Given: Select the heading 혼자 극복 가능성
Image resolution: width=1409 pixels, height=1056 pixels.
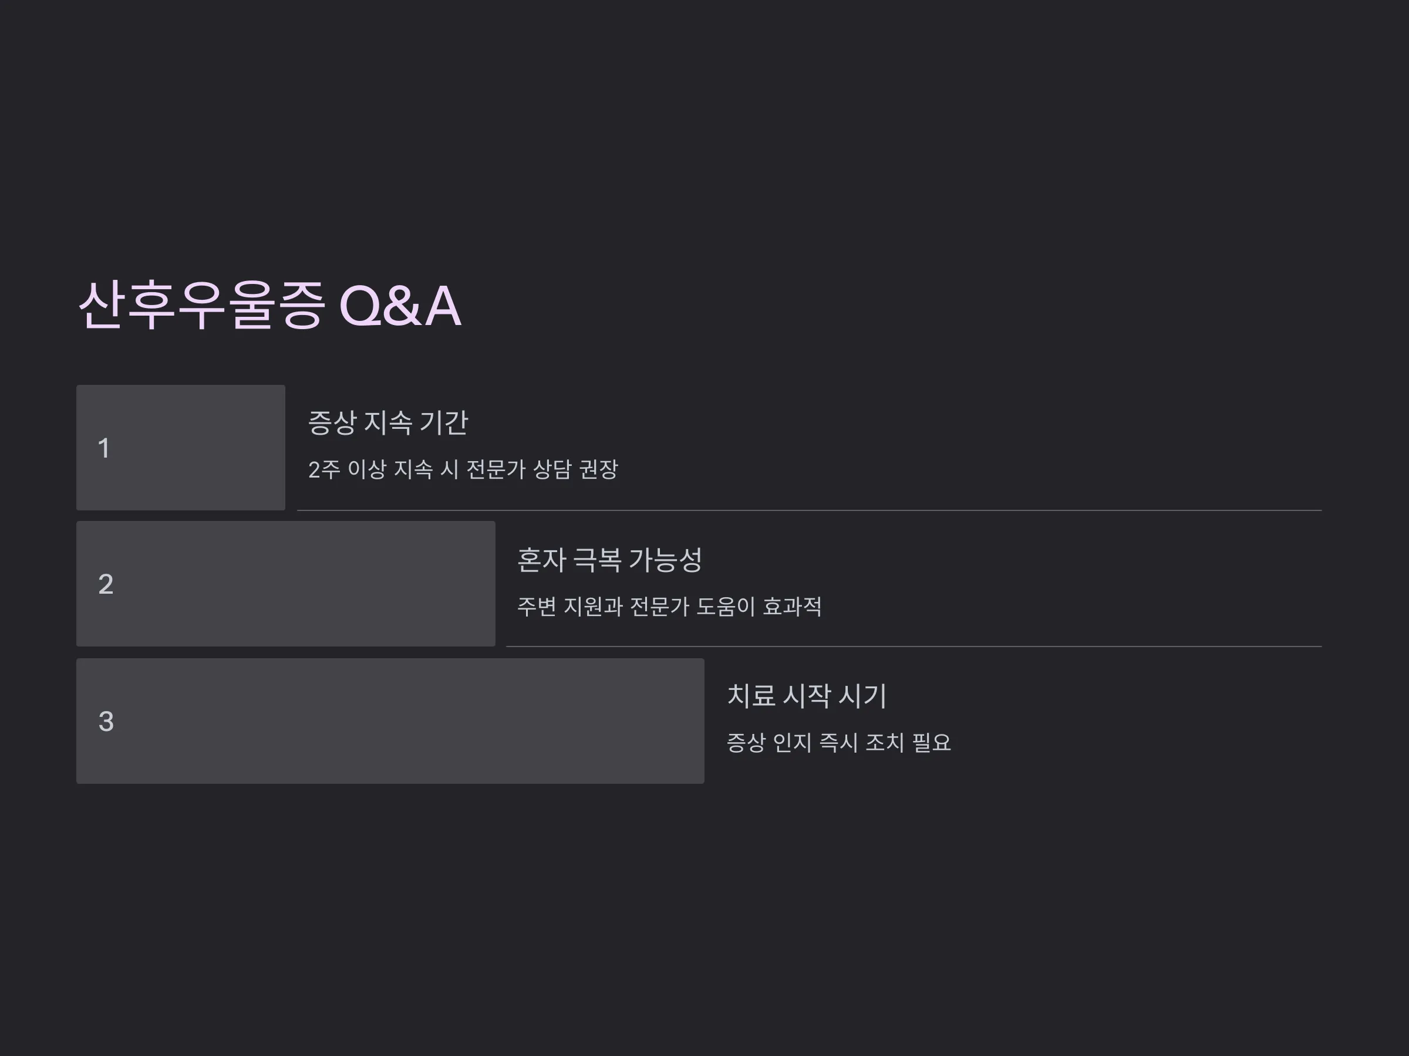Looking at the screenshot, I should (x=609, y=560).
